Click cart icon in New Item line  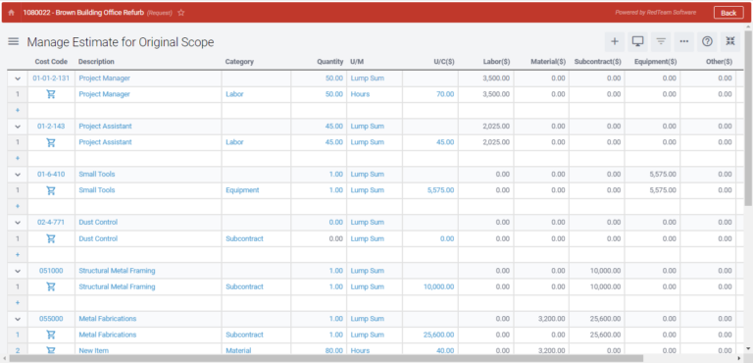(x=51, y=350)
